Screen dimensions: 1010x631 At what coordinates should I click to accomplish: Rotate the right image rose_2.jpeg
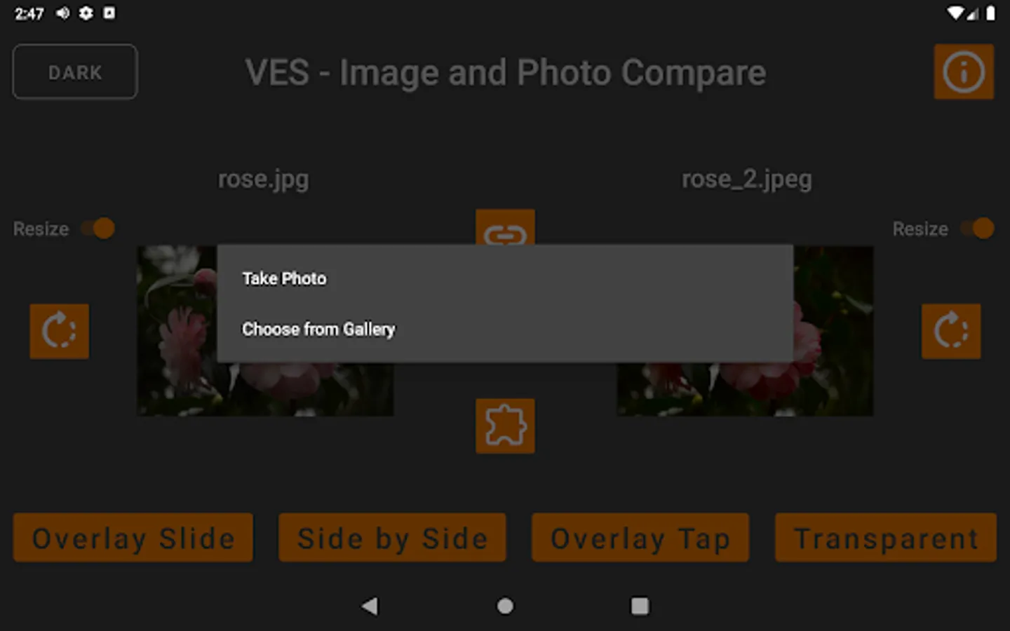tap(951, 331)
